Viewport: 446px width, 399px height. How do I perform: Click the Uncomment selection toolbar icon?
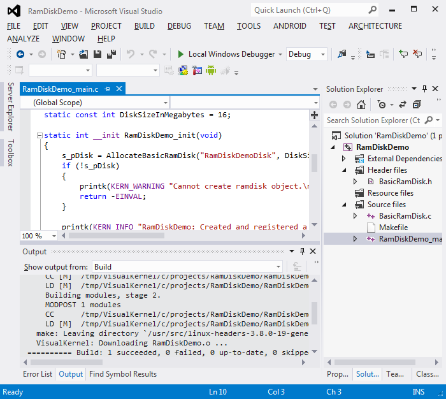tap(417, 54)
